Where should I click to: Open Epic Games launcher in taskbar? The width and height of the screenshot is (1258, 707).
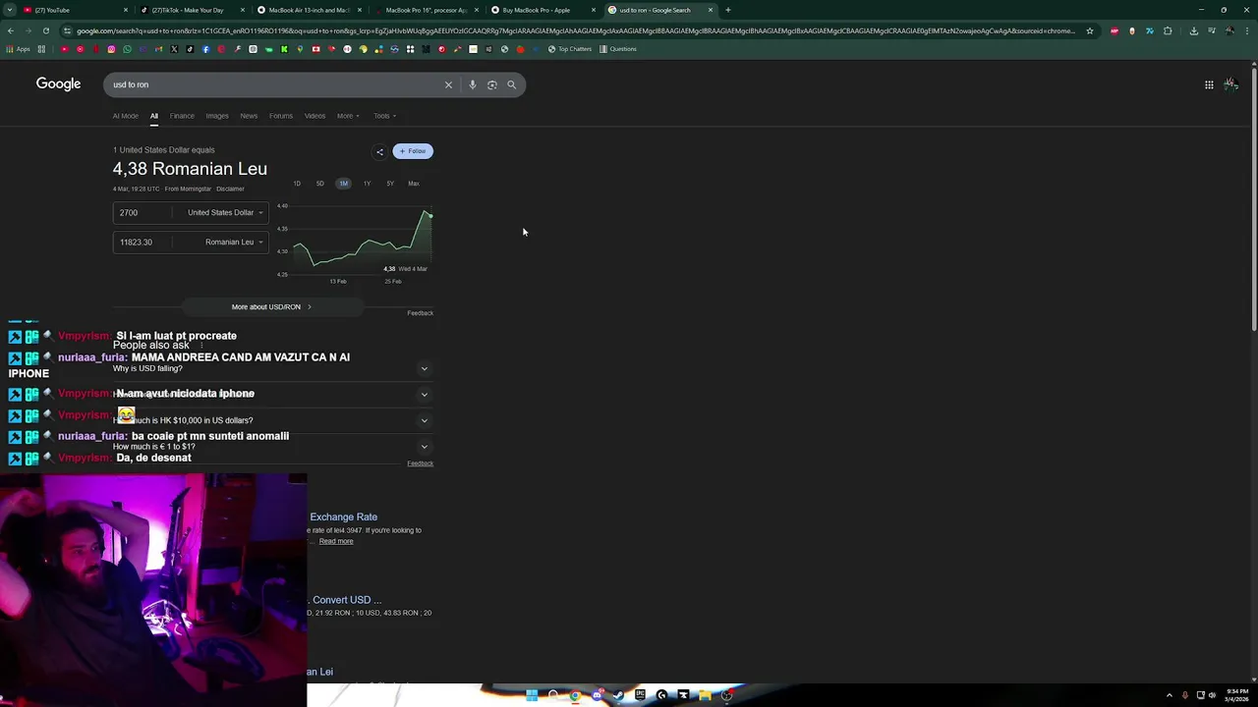coord(640,695)
